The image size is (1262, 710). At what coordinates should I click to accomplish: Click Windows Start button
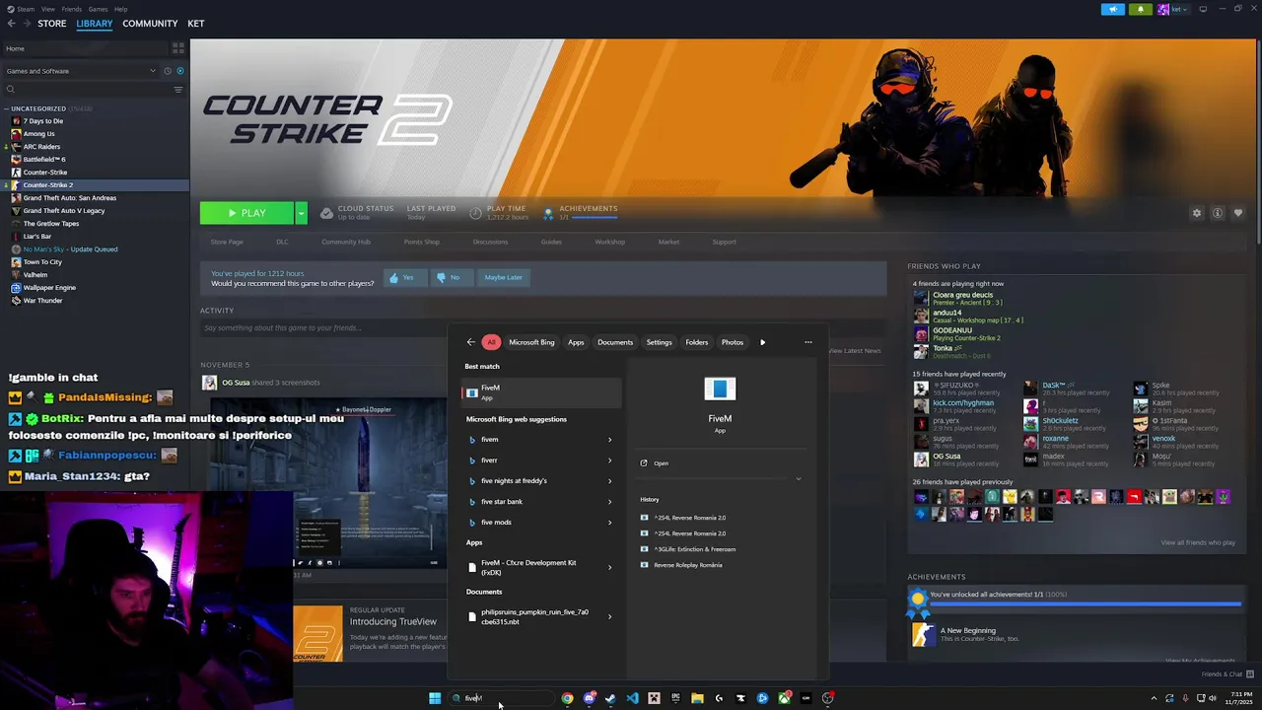435,698
